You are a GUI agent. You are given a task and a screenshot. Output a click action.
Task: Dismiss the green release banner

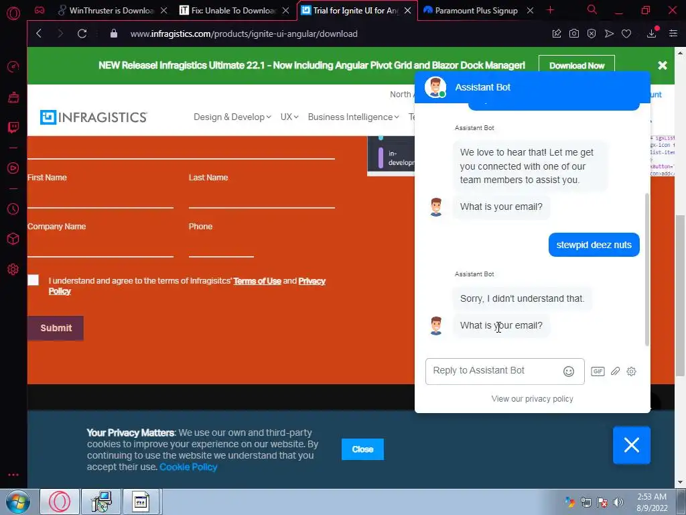coord(663,65)
